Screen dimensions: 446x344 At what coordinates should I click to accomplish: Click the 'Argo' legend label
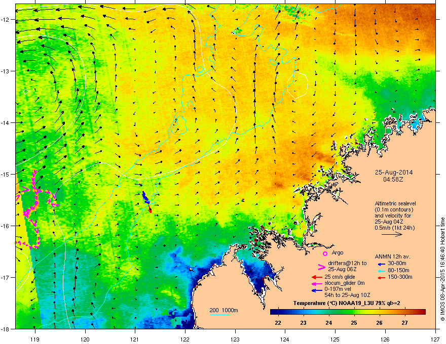pyautogui.click(x=338, y=252)
